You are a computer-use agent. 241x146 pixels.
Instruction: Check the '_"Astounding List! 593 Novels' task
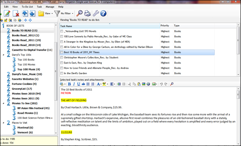pyautogui.click(x=61, y=31)
